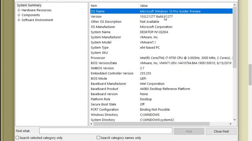Select the BaseBoard Product row
This screenshot has height=141, width=252.
point(161,89)
